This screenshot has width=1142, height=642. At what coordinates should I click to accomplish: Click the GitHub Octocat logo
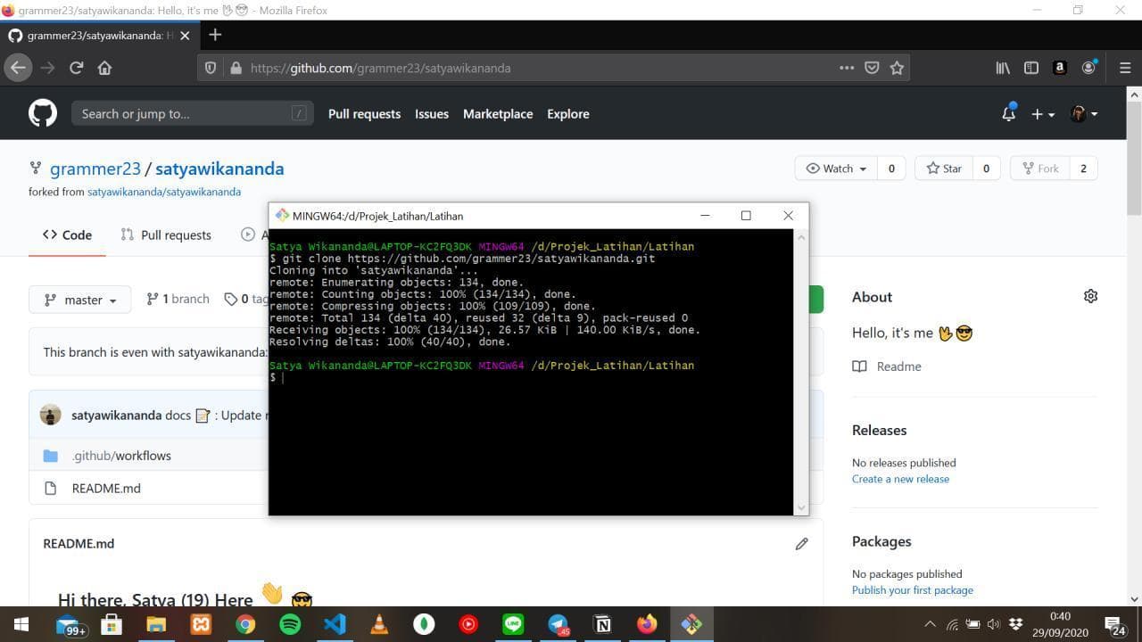(43, 113)
